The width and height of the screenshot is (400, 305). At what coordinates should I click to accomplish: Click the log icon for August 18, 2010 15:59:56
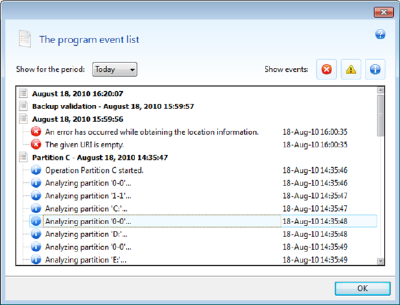(x=23, y=119)
